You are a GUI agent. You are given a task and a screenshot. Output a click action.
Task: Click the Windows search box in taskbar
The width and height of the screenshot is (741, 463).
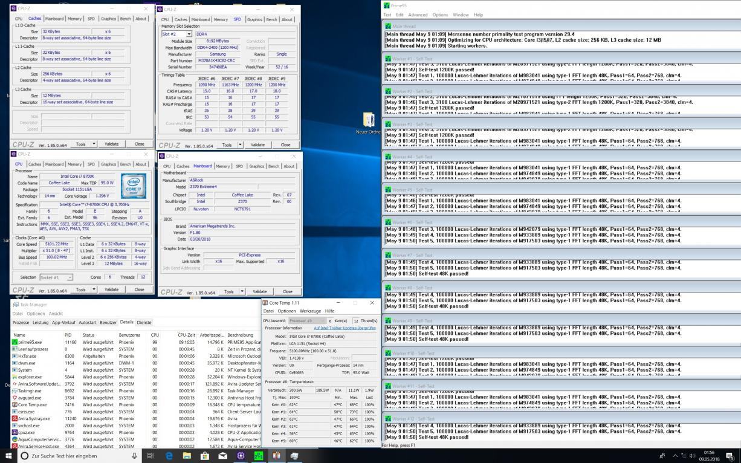click(x=79, y=456)
